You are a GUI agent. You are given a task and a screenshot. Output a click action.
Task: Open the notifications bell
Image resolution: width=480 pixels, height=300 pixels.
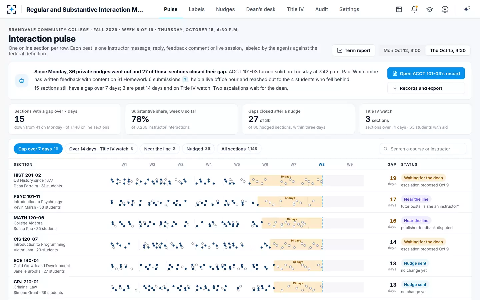click(414, 9)
